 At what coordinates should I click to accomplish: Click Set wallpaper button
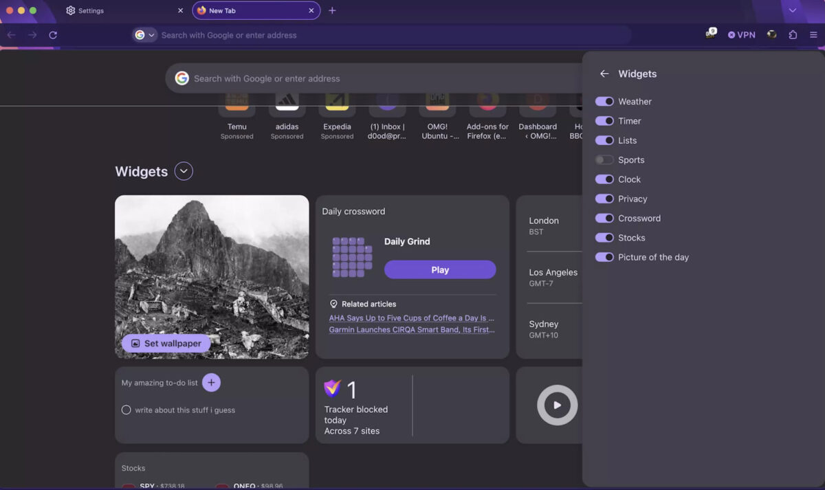pos(166,343)
